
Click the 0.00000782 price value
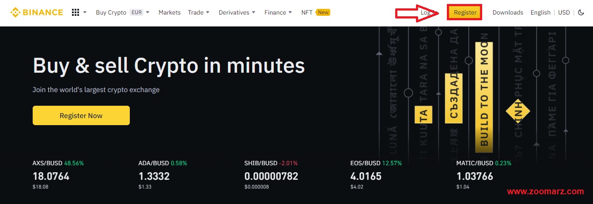pos(271,177)
